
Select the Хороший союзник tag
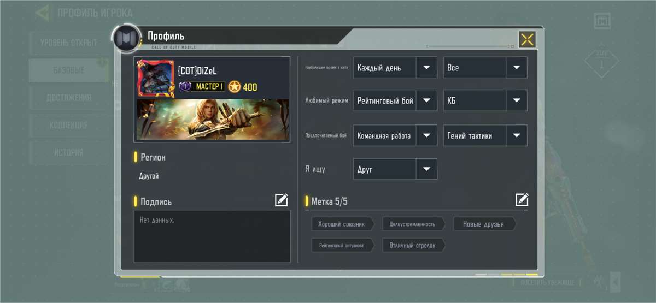click(343, 224)
